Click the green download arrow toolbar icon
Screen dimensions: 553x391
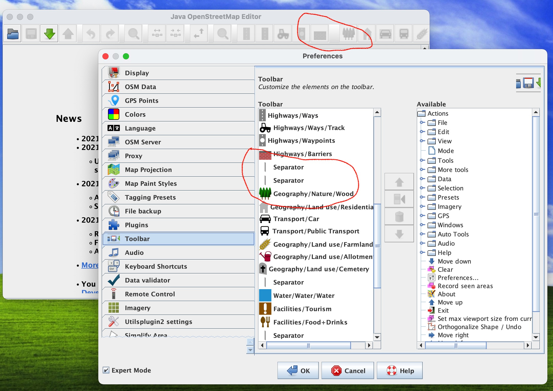point(49,34)
